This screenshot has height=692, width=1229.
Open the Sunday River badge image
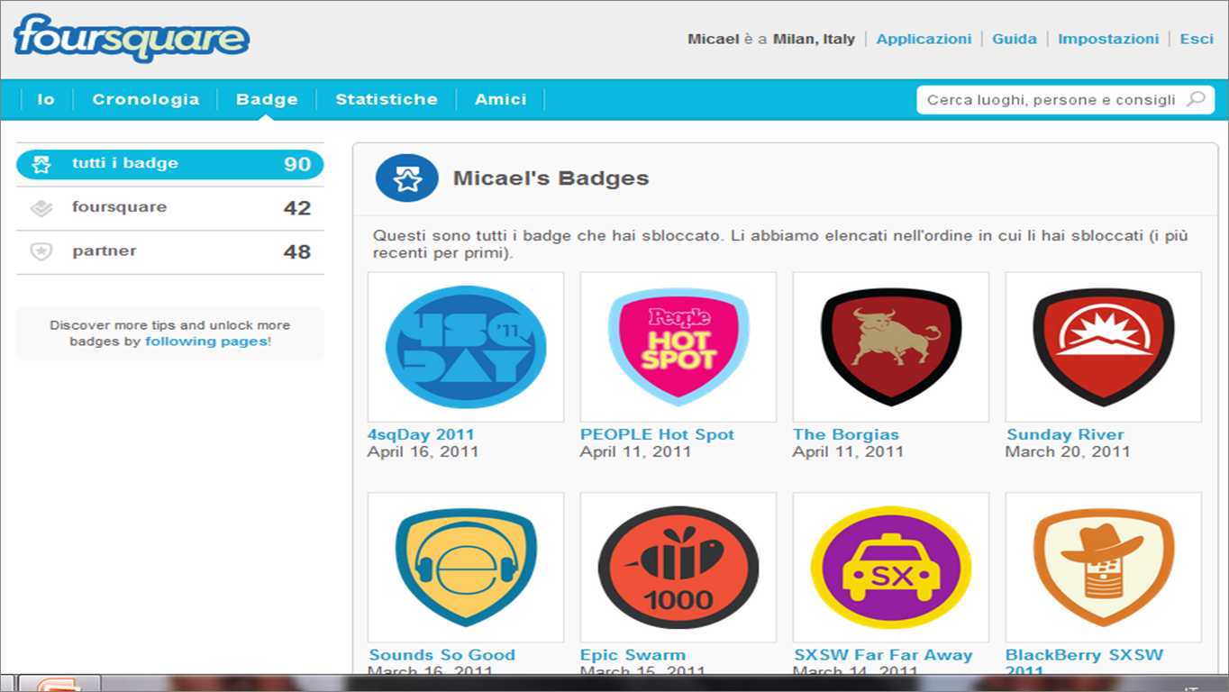pos(1104,347)
